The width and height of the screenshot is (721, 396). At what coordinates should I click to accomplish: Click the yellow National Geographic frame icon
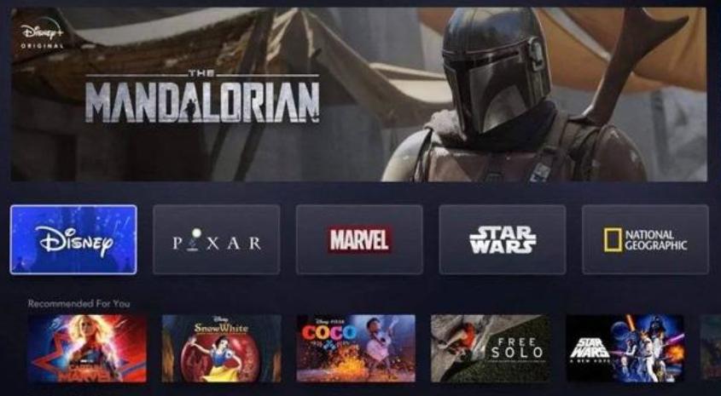click(613, 239)
